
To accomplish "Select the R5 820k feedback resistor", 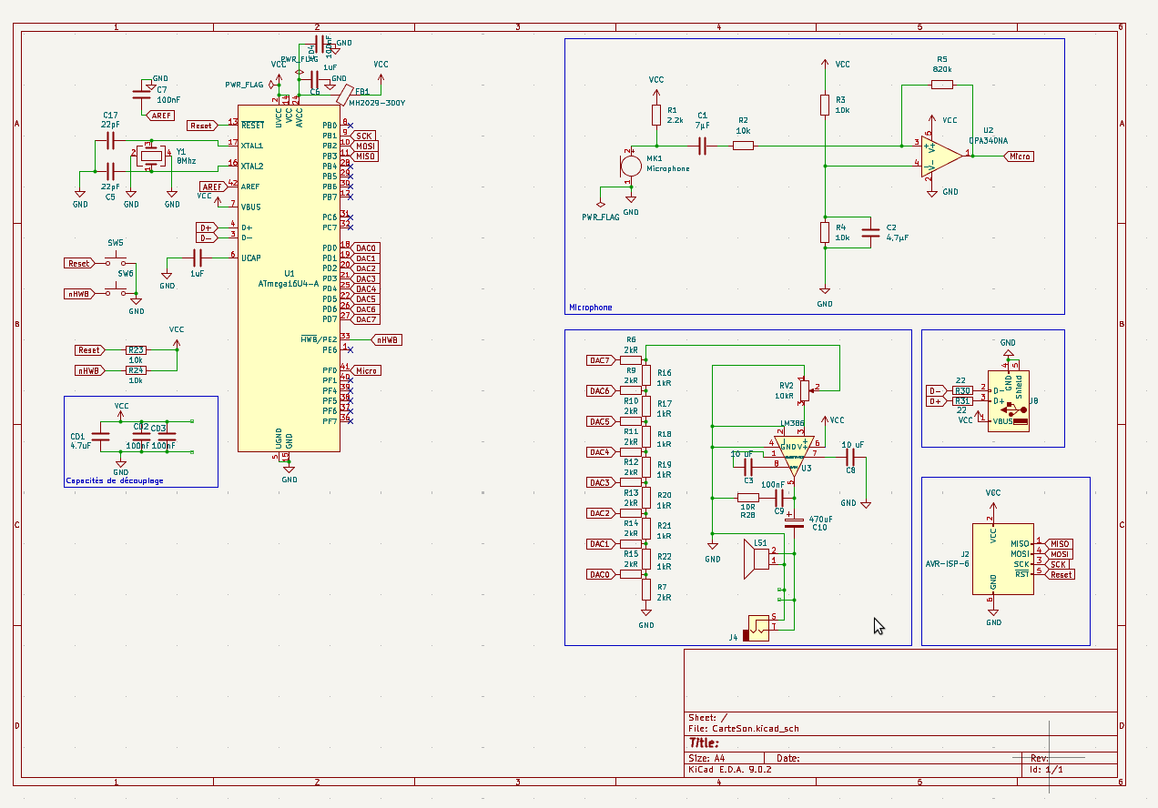I will 941,85.
